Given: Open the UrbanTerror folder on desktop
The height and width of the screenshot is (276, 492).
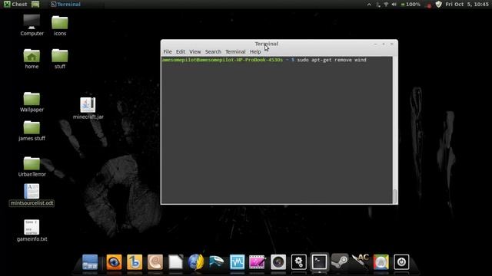Looking at the screenshot, I should [x=32, y=167].
